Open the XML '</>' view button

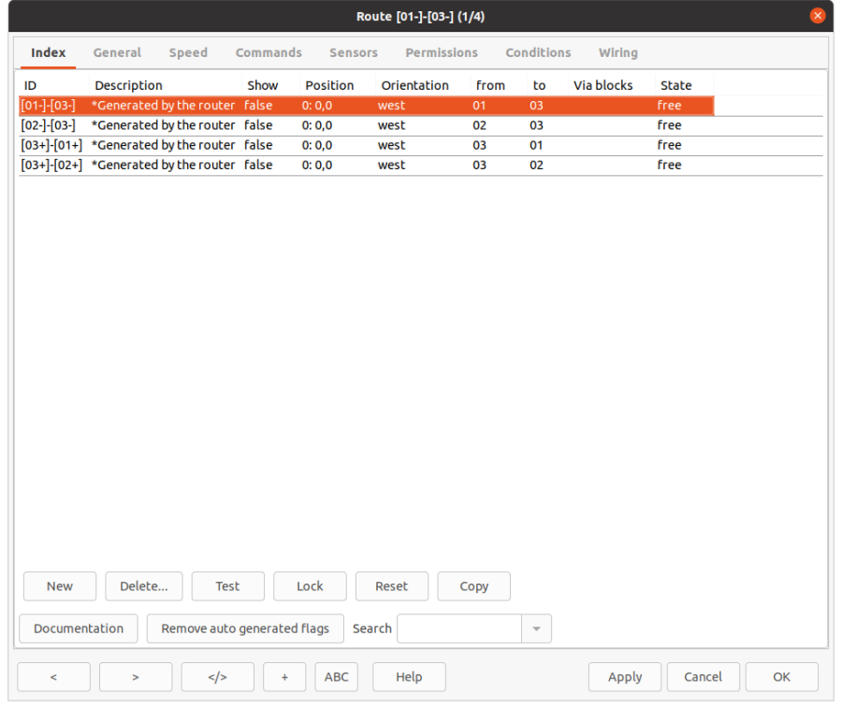click(217, 677)
